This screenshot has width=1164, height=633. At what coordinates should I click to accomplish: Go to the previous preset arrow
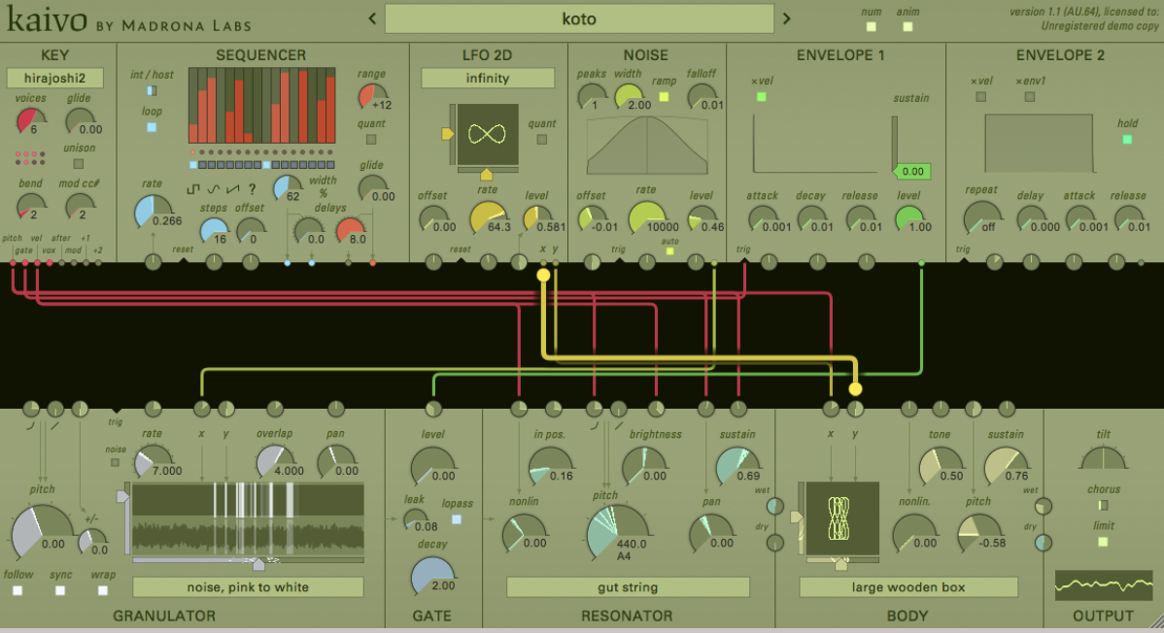tap(372, 18)
